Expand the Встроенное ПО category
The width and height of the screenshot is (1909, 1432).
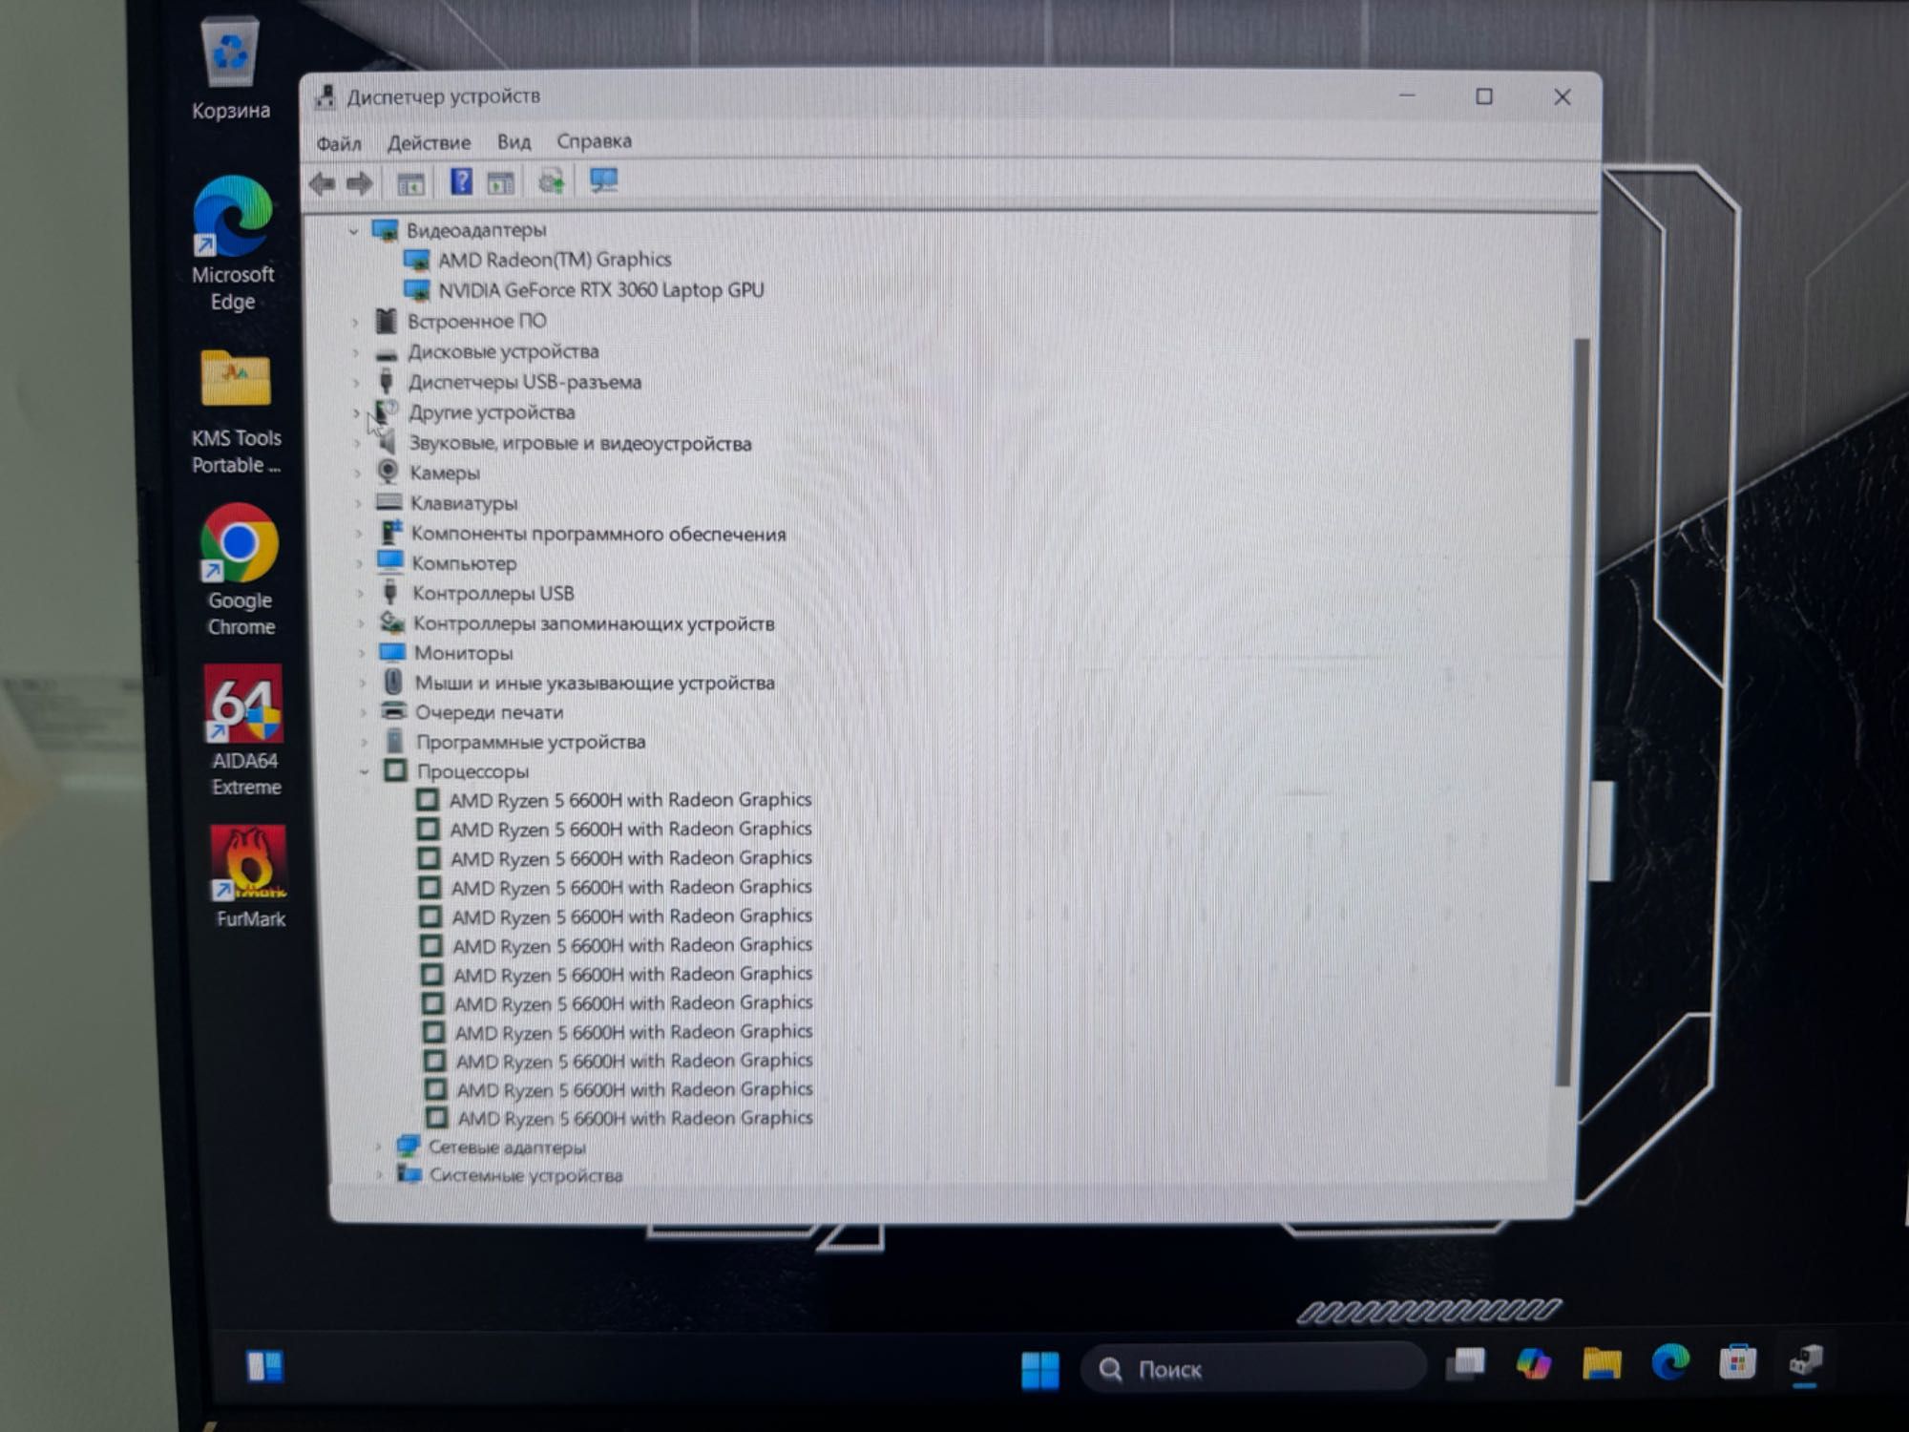pyautogui.click(x=355, y=323)
